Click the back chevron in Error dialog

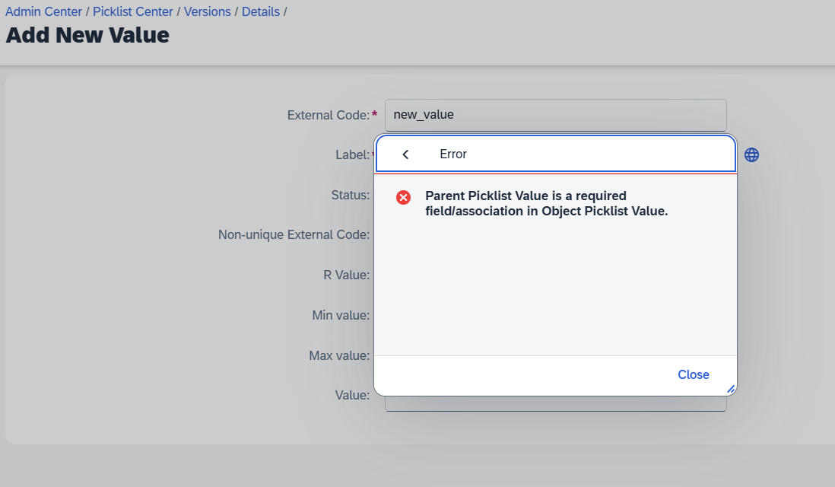405,154
